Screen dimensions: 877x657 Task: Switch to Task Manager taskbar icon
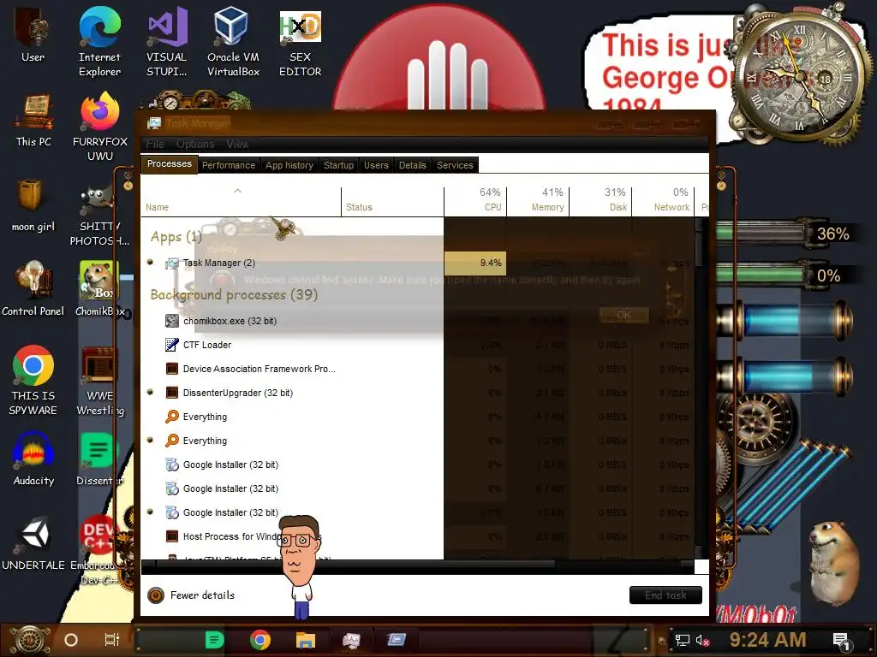point(351,640)
